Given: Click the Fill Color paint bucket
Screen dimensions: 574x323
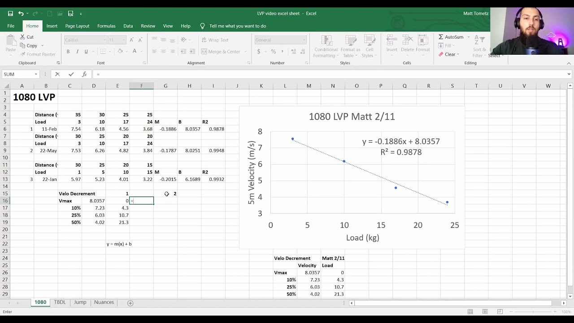Looking at the screenshot, I should [x=120, y=52].
